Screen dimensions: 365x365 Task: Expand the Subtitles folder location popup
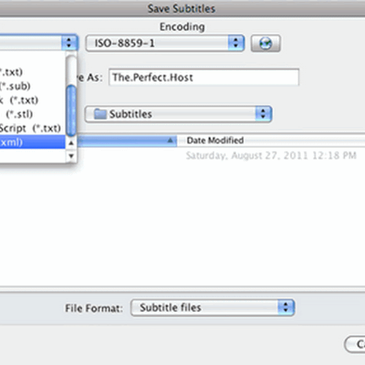[178, 114]
